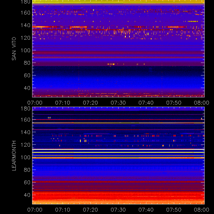Pick the 07:30 time label below SAN VITO plot
The width and height of the screenshot is (214, 214).
pos(118,103)
